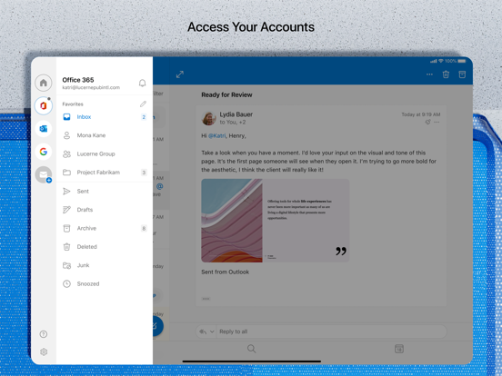Open Lucerne Group favorite
Image resolution: width=502 pixels, height=376 pixels.
point(105,154)
